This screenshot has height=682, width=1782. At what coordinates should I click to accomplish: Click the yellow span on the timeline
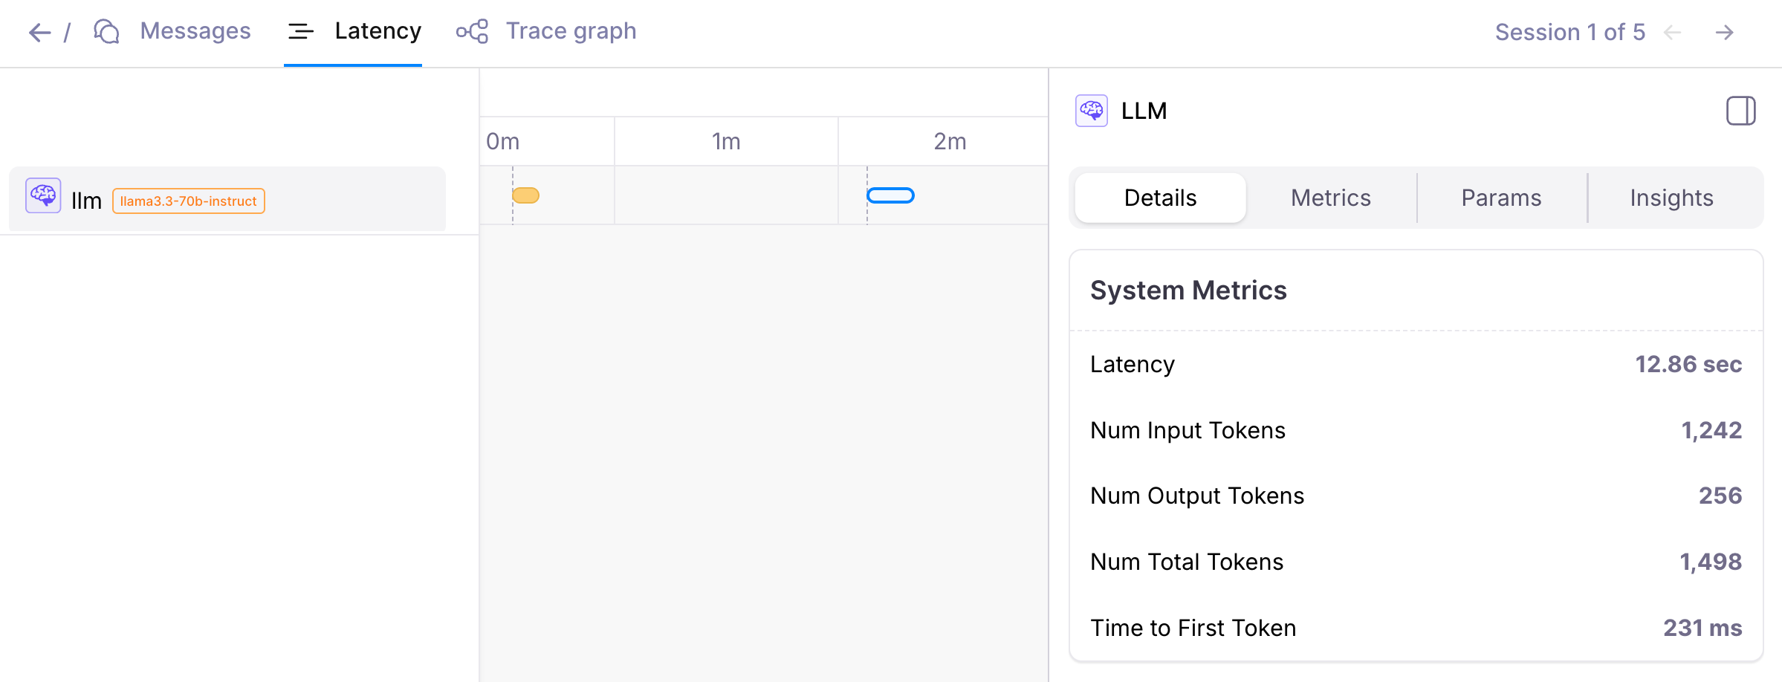[x=527, y=195]
